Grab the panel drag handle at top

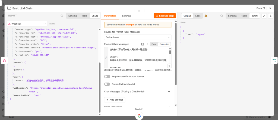(139, 11)
